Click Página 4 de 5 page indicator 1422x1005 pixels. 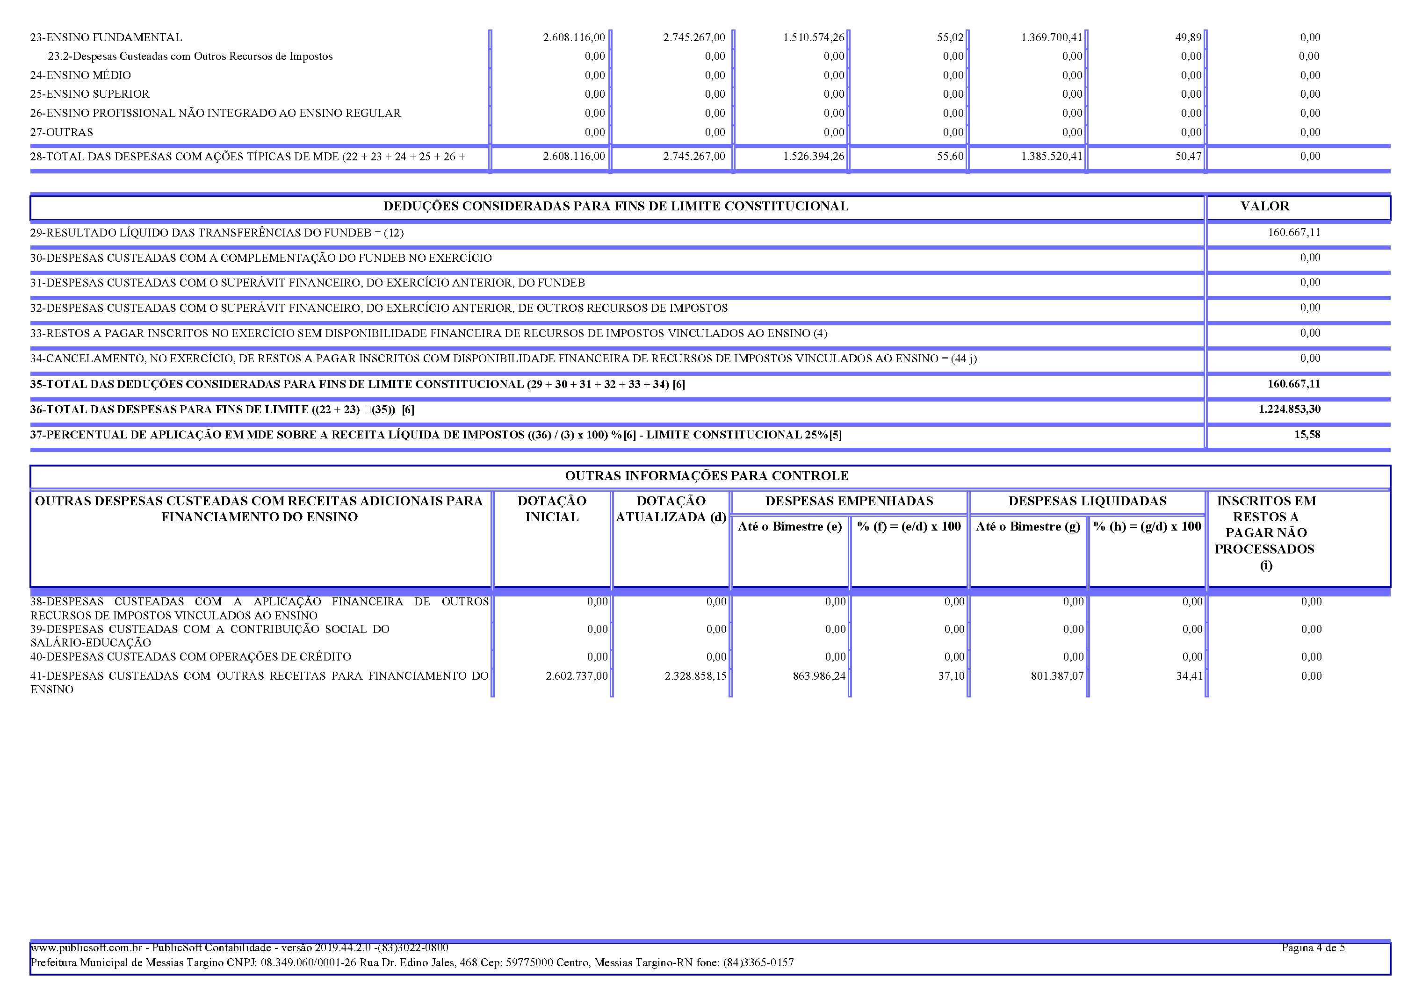(1313, 948)
